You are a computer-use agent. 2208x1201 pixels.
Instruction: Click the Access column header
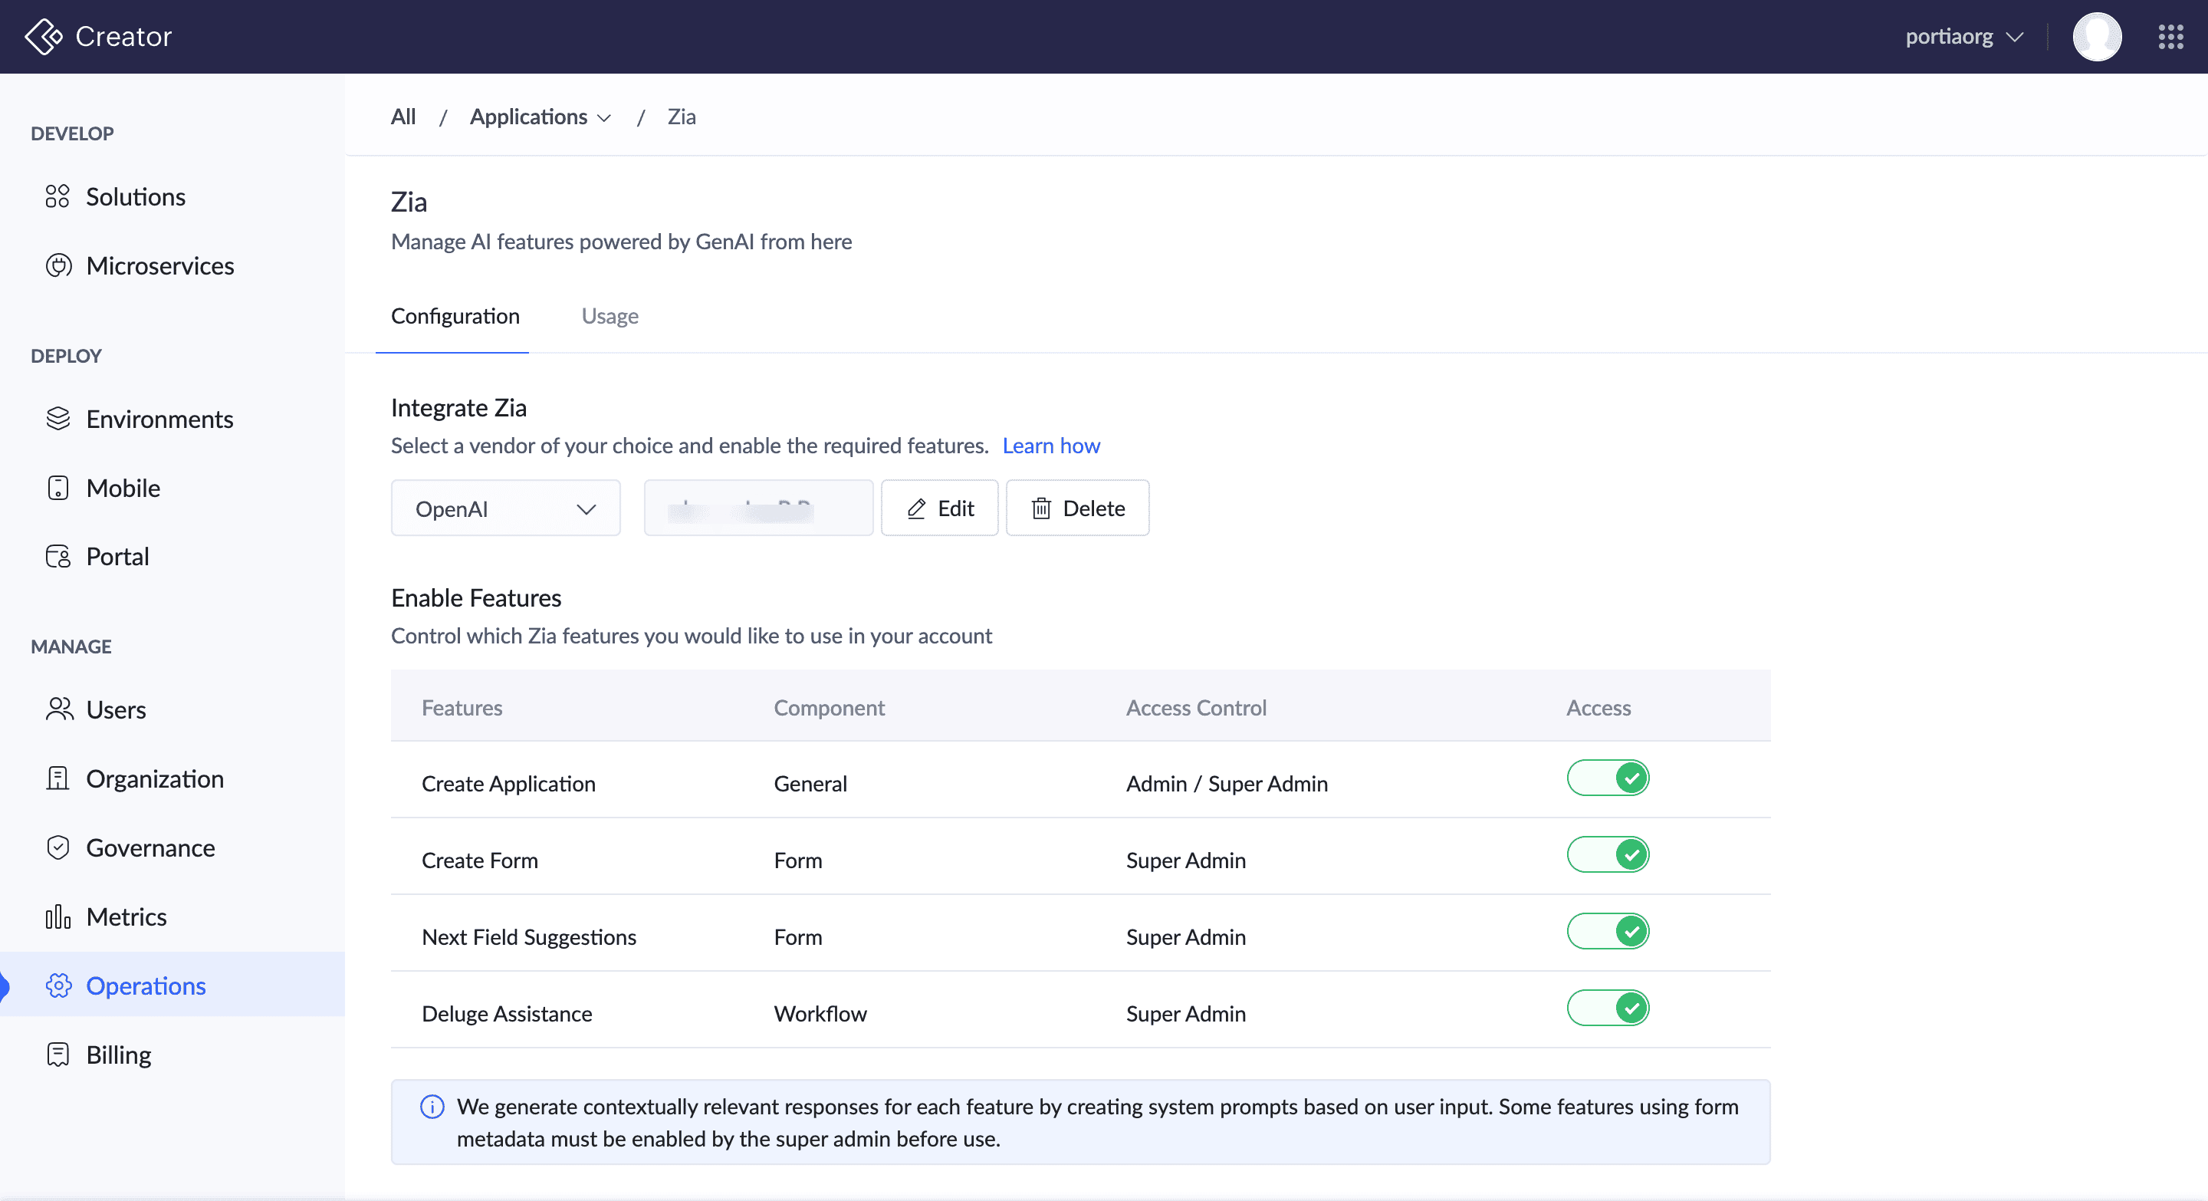[1598, 708]
